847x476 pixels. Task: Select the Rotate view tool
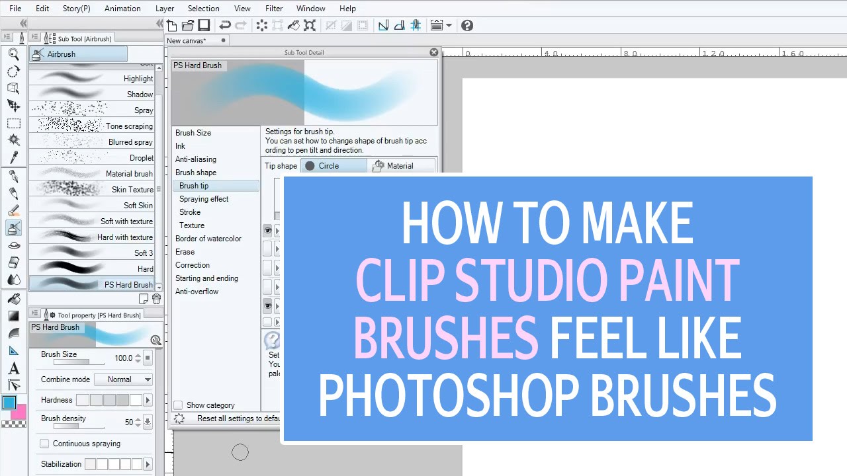13,71
